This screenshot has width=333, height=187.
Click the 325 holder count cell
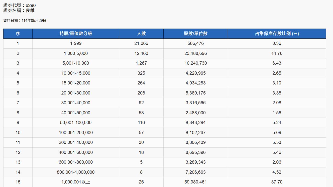pyautogui.click(x=141, y=73)
